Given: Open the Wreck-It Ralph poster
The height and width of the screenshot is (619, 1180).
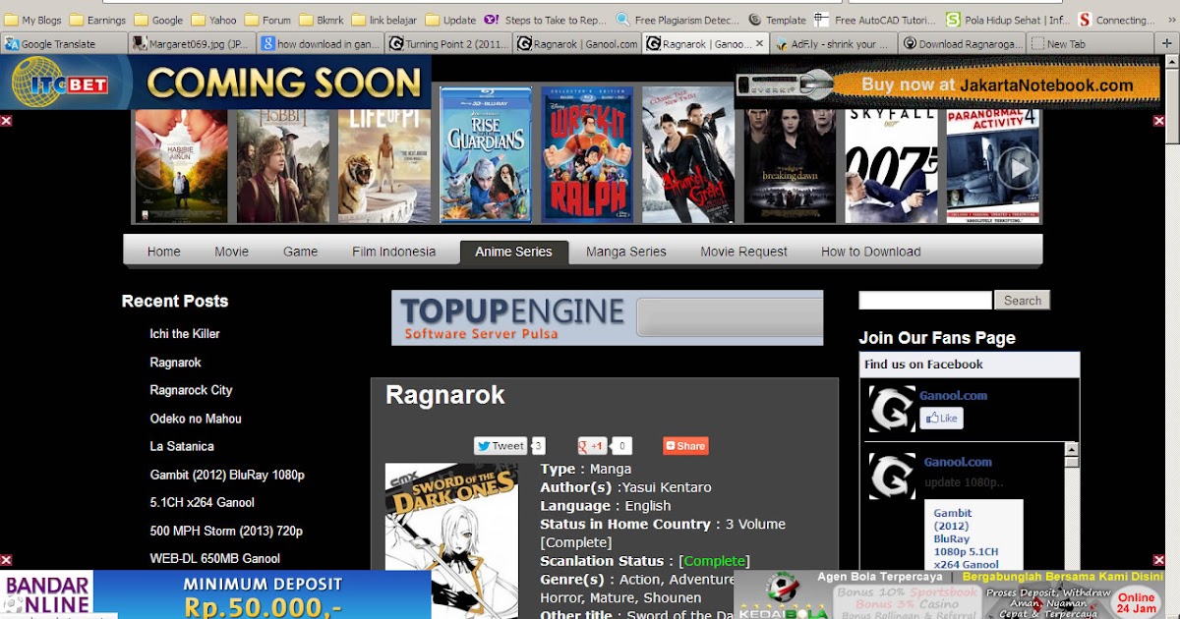Looking at the screenshot, I should click(x=587, y=154).
